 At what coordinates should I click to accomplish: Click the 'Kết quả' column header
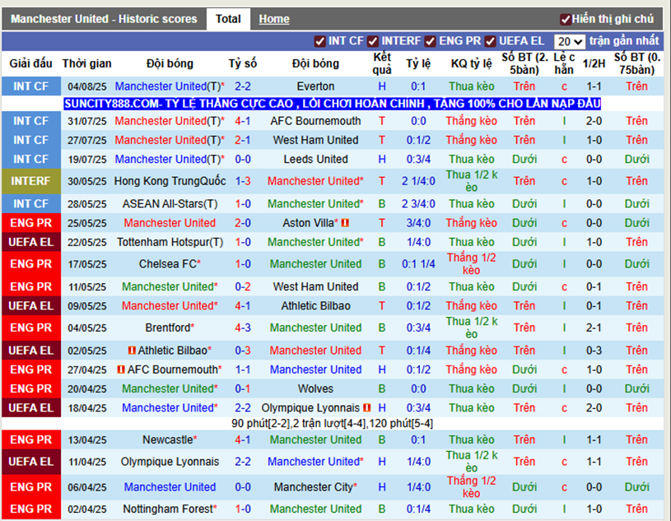pos(382,63)
